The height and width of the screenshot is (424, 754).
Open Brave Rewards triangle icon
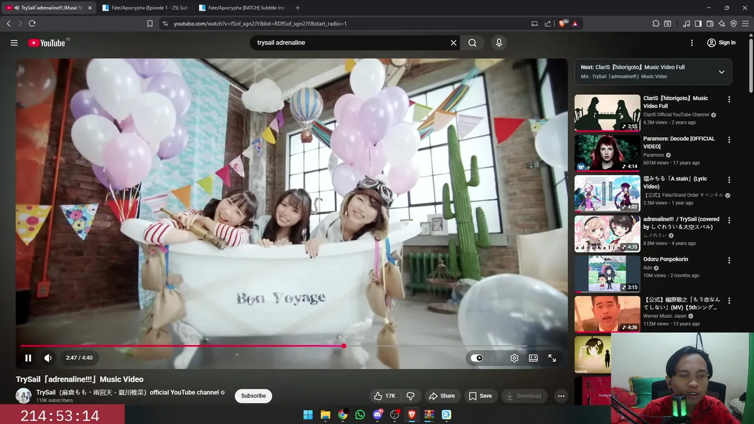575,24
